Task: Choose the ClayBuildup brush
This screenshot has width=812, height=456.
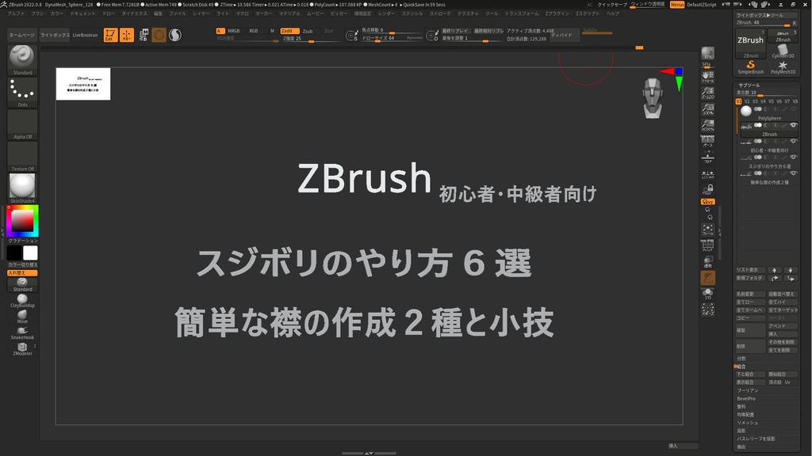Action: (22, 301)
